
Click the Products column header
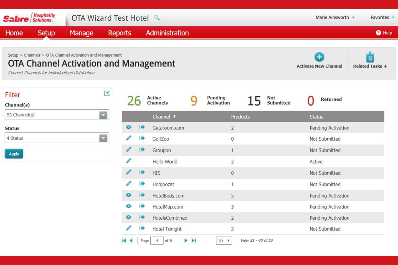click(240, 117)
